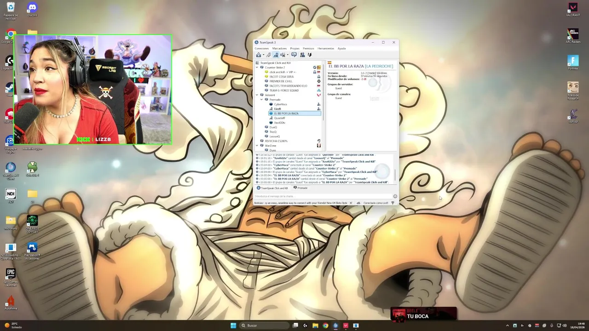Select the click and kill VIP channel

click(x=282, y=72)
